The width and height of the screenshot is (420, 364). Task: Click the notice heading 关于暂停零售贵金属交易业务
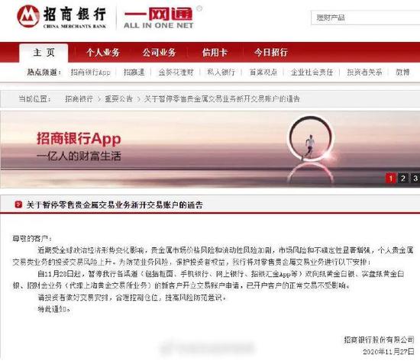(115, 205)
